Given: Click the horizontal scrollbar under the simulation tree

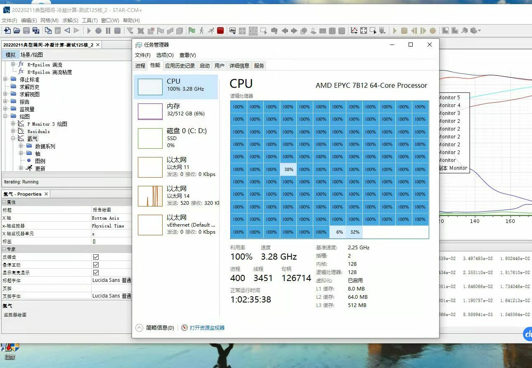Looking at the screenshot, I should click(66, 175).
